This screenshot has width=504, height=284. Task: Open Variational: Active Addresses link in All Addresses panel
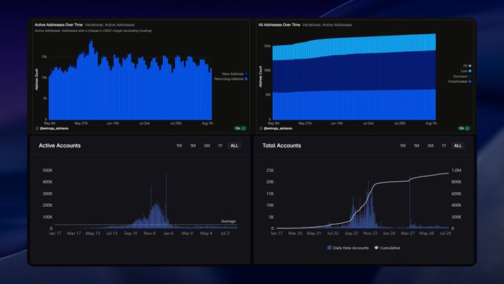click(x=327, y=24)
